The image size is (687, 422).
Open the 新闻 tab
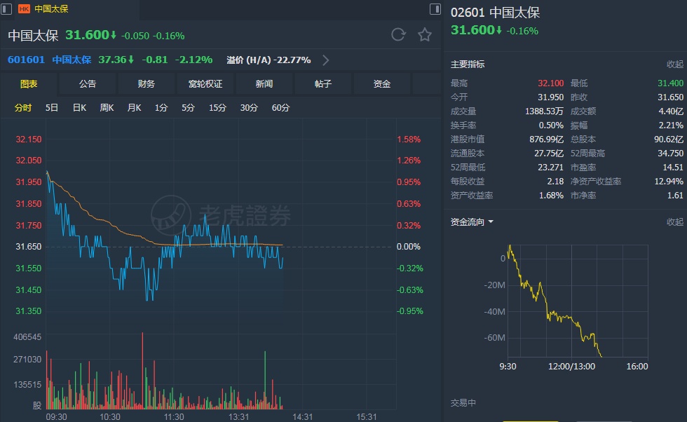(264, 84)
